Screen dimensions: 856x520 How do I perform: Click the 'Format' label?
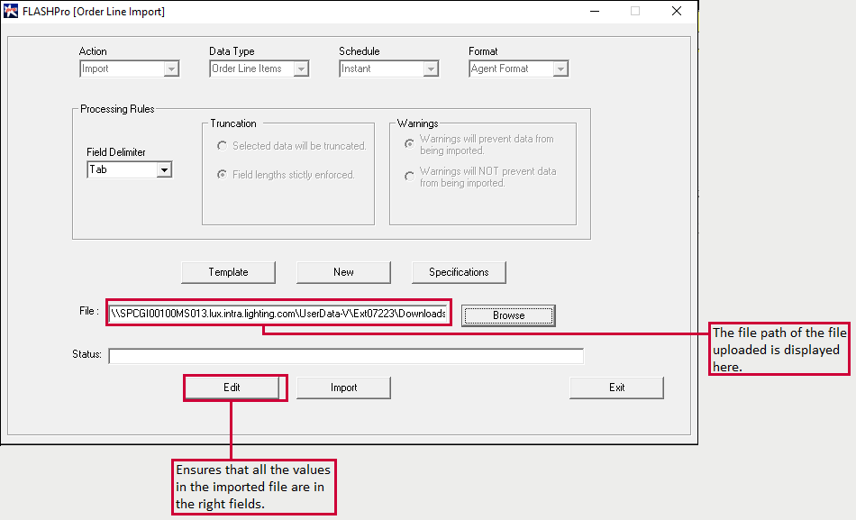(x=483, y=51)
